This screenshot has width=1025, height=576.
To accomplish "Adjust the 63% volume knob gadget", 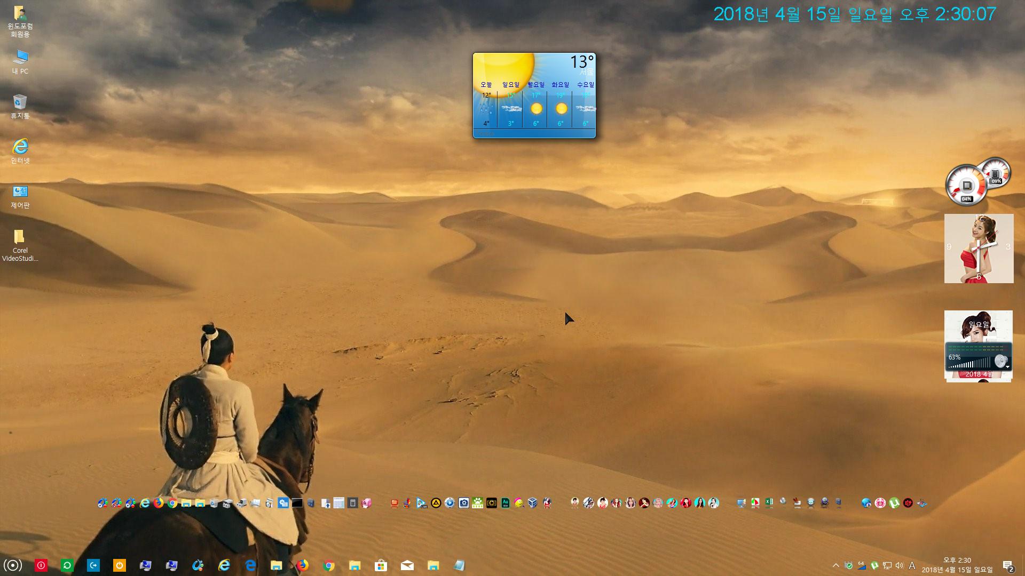I will 1001,361.
